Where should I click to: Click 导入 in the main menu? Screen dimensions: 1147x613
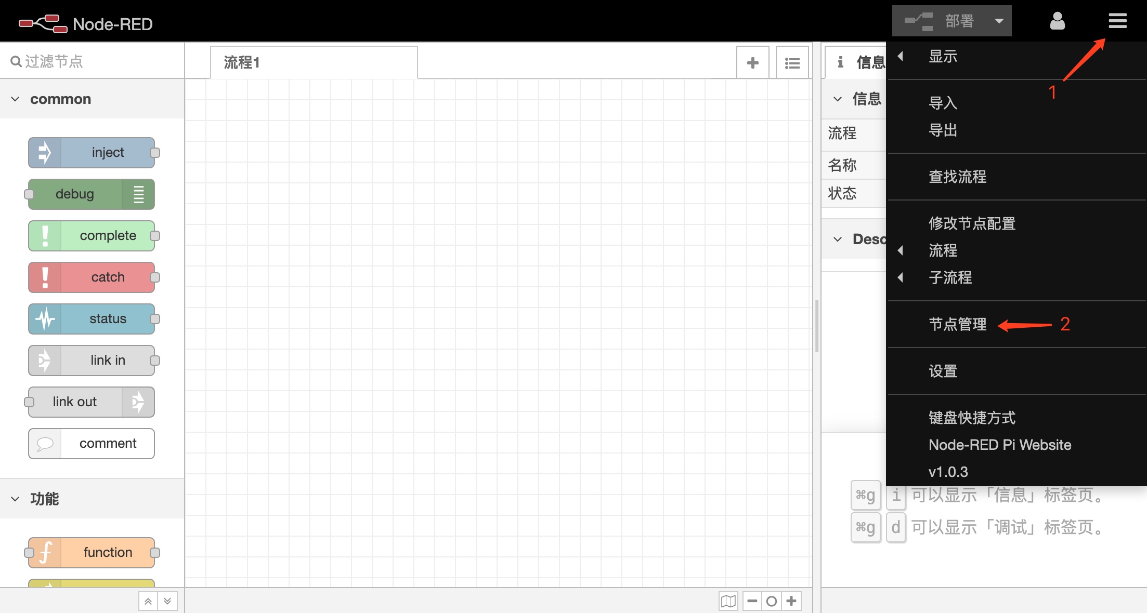point(943,102)
